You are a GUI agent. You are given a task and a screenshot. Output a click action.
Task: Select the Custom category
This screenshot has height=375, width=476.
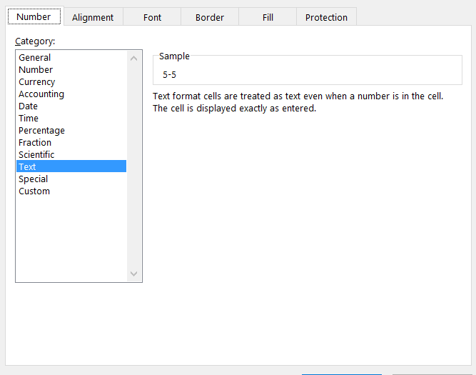click(34, 191)
